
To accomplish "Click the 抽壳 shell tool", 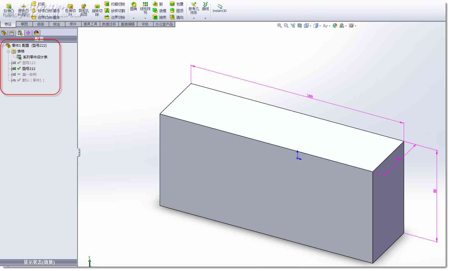I will coord(160,17).
